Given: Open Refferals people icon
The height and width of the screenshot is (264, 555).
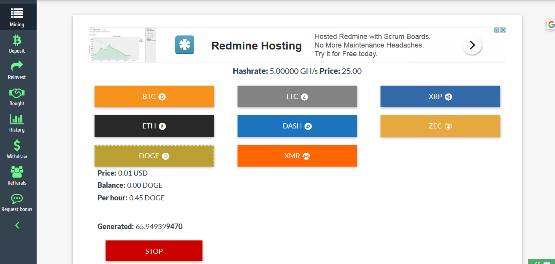Looking at the screenshot, I should 17,172.
